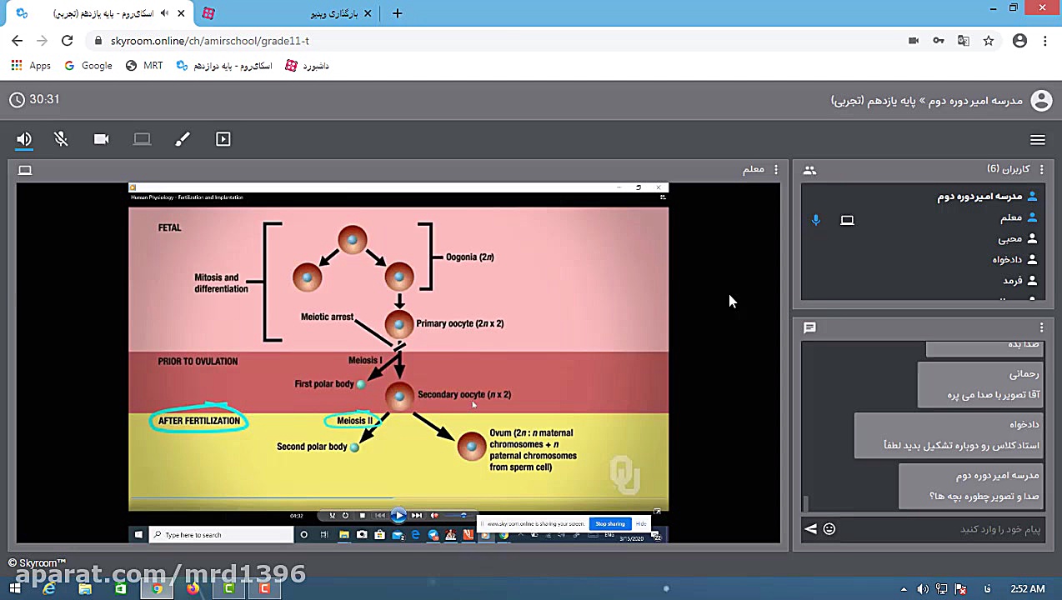
Task: Open Chrome three-dot menu
Action: (x=1045, y=41)
